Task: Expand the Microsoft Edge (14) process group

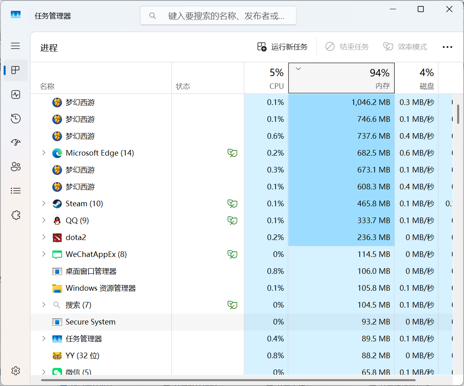Action: tap(44, 153)
